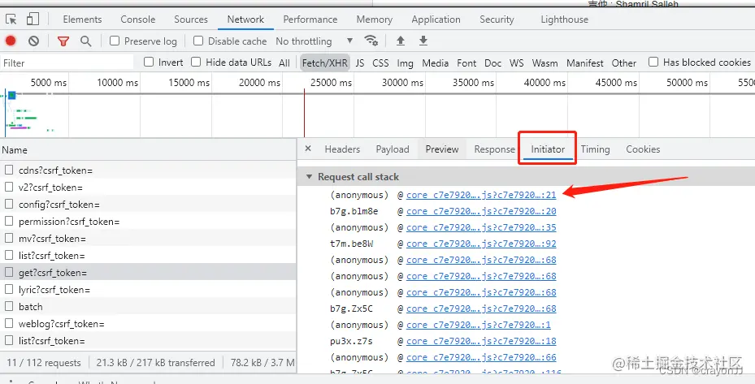Open the Security panel
This screenshot has height=384, width=755.
point(497,19)
